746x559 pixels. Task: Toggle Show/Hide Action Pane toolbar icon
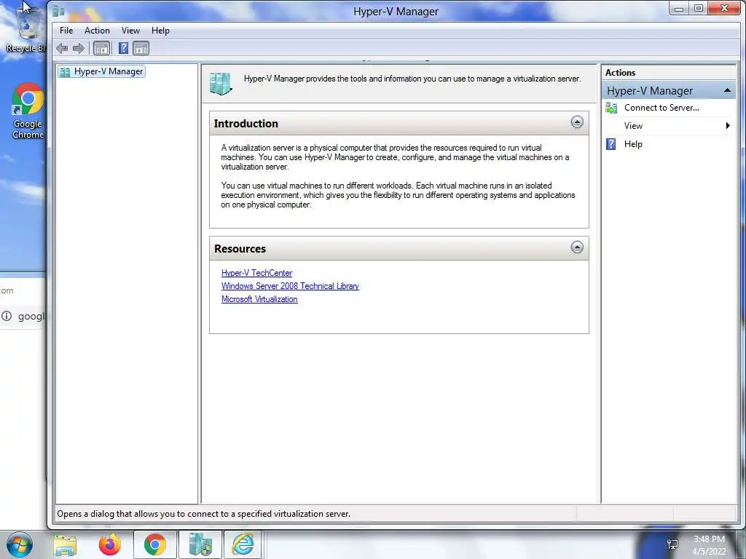pos(141,48)
